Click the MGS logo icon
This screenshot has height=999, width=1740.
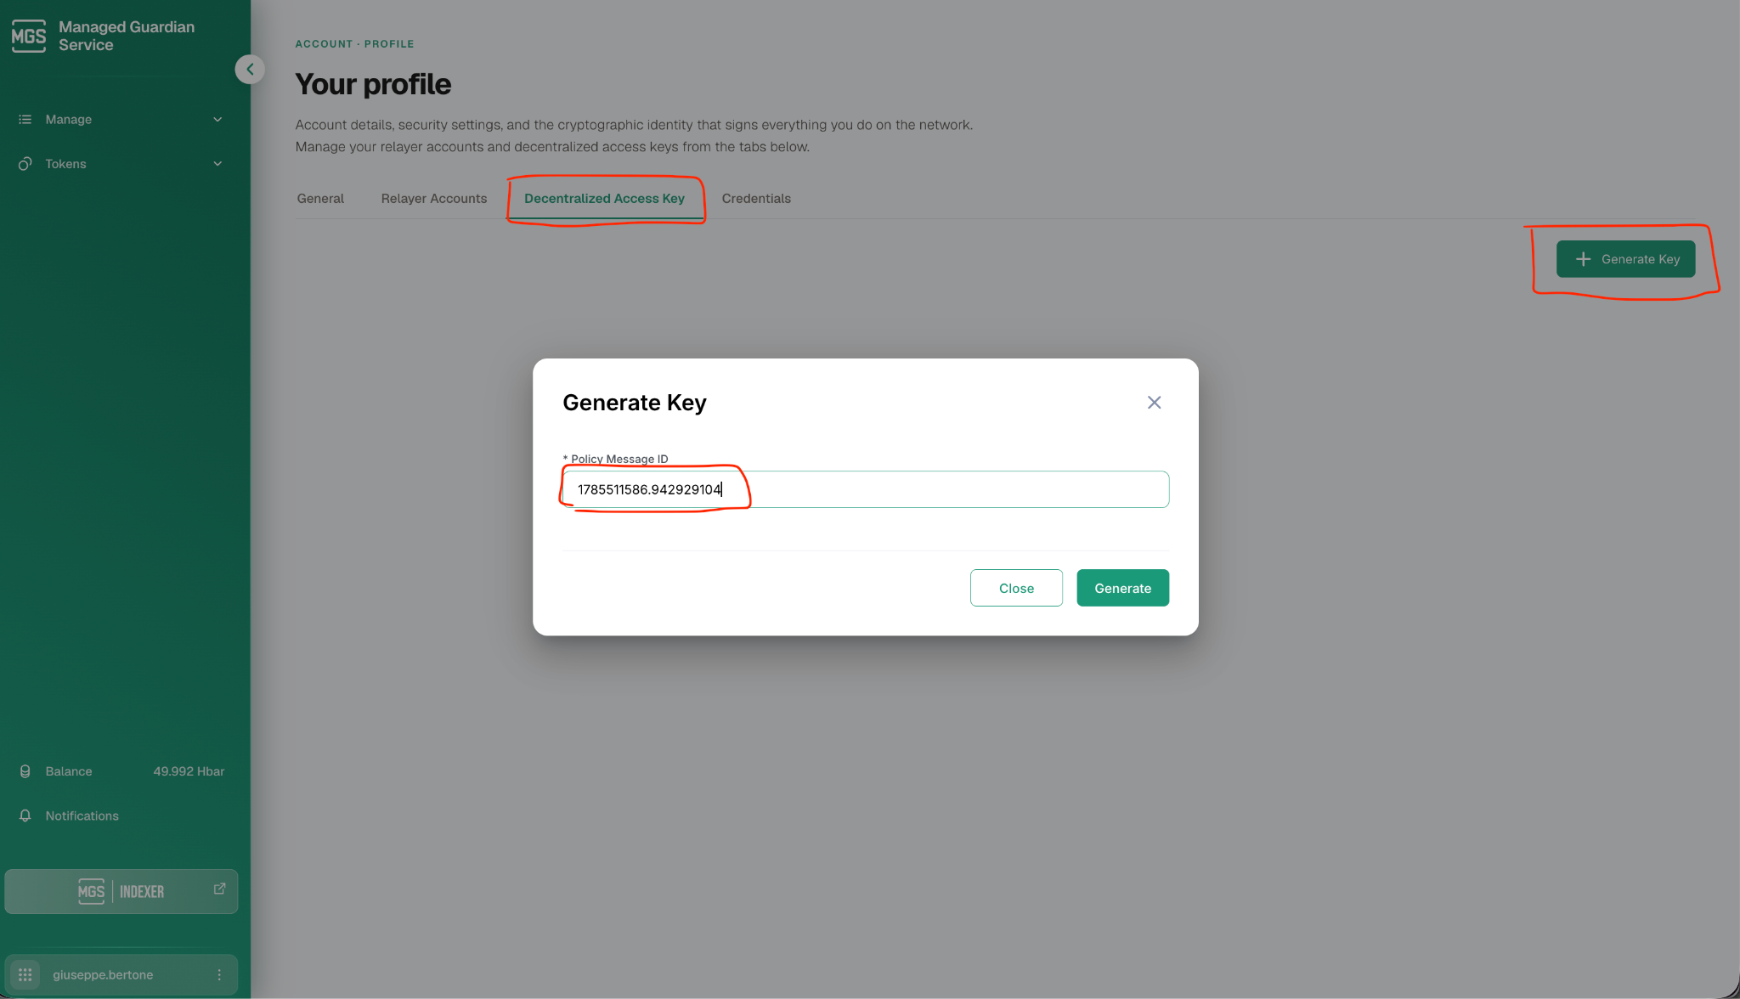pyautogui.click(x=29, y=36)
